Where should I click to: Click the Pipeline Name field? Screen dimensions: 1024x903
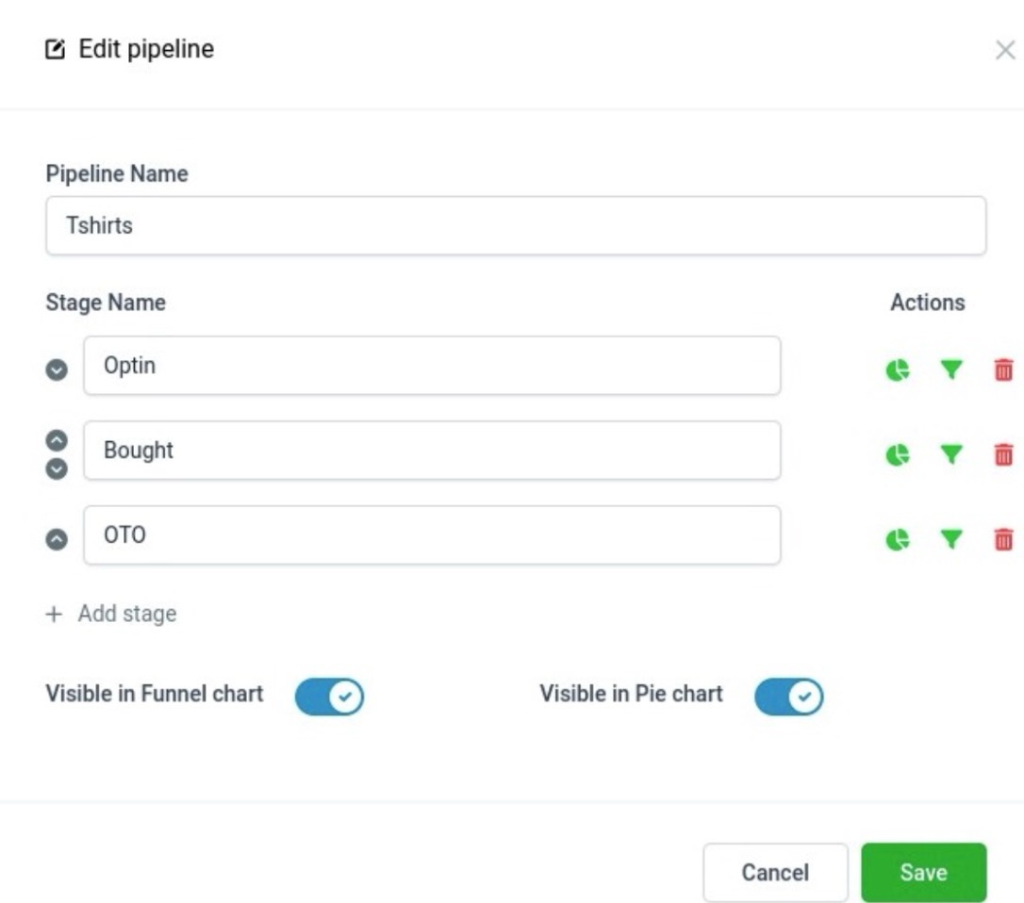coord(516,225)
